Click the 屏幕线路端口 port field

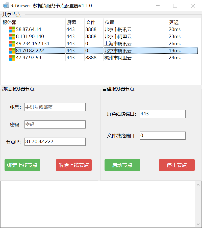tap(162, 114)
